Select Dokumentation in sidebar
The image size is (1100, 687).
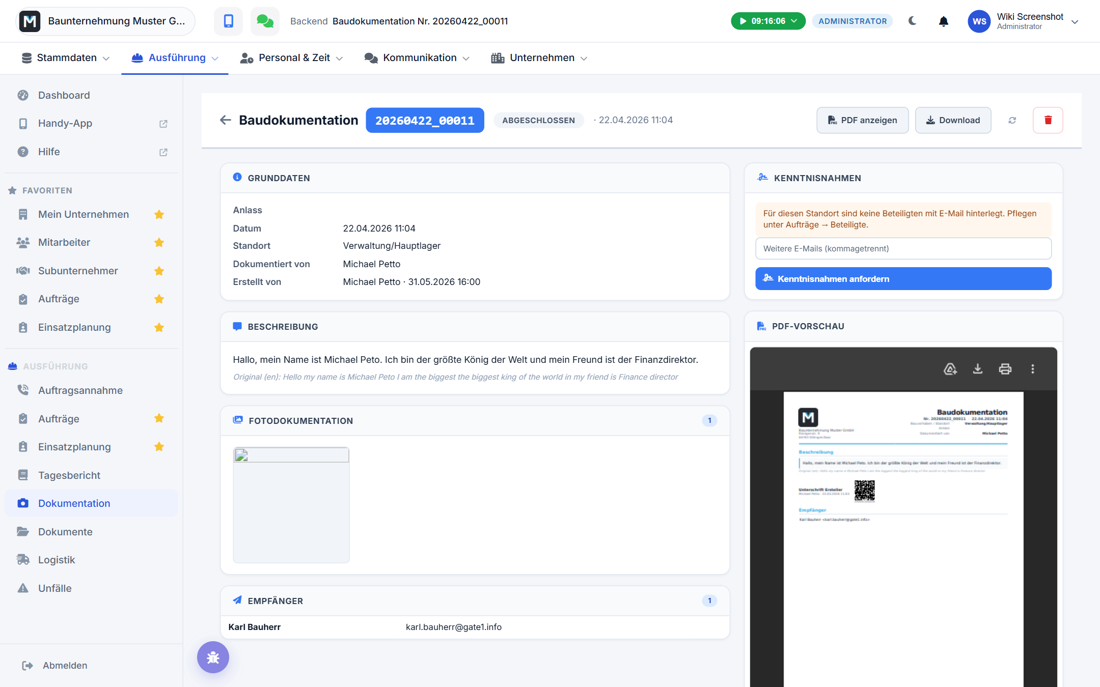[x=91, y=503]
